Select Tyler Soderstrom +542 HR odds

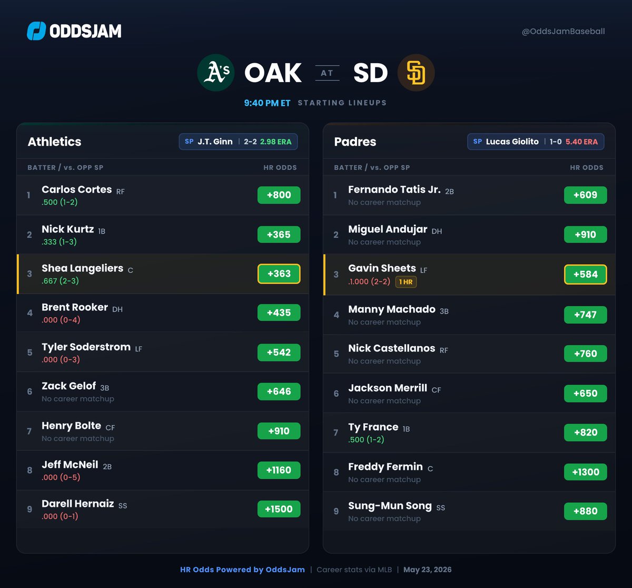click(x=279, y=352)
